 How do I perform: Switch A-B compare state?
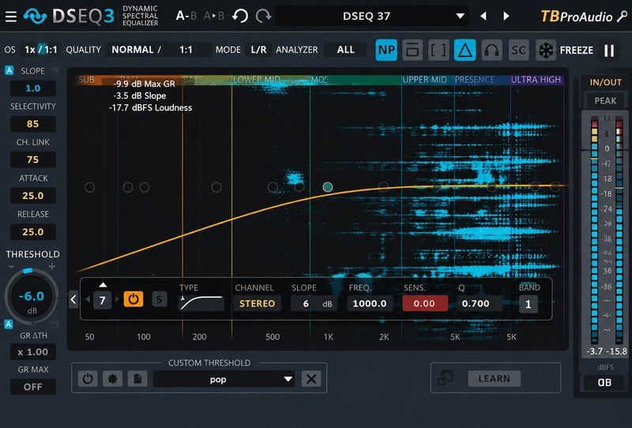tap(186, 16)
